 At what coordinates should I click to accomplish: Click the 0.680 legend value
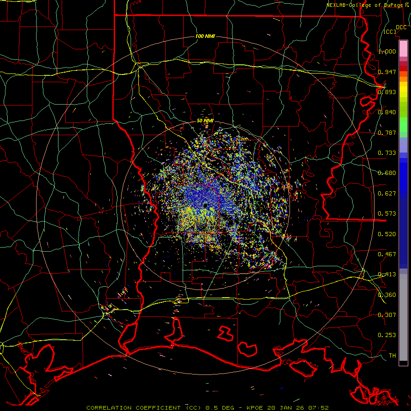click(387, 173)
